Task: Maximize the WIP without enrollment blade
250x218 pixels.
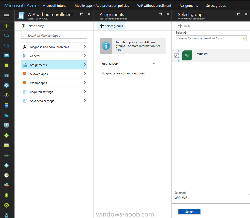Action: [82, 14]
